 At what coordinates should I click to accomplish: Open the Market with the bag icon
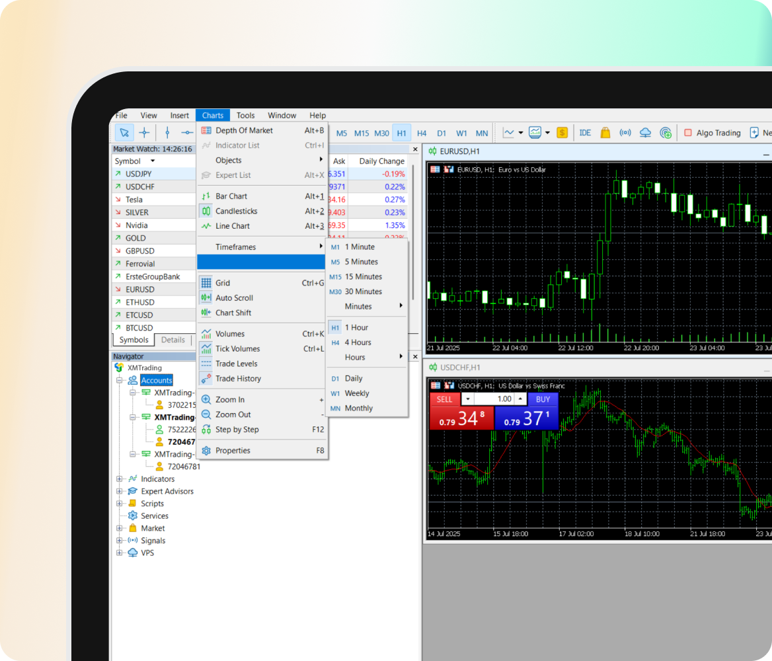click(605, 132)
